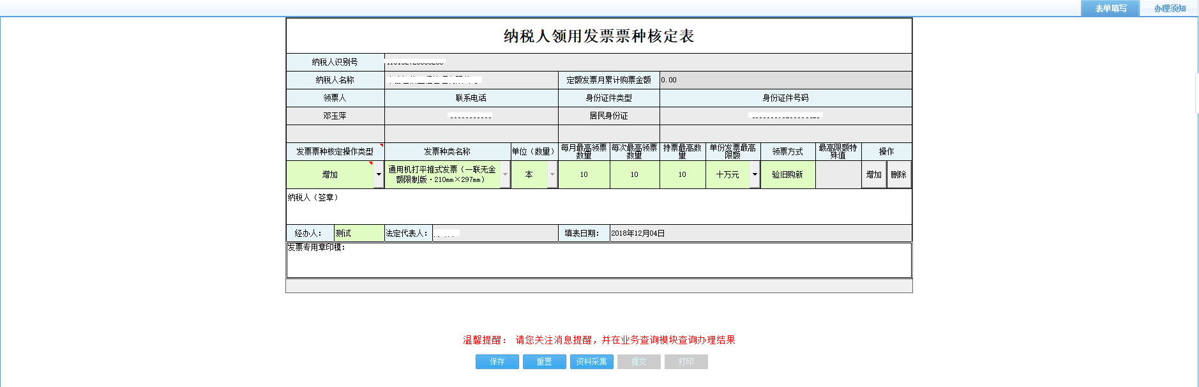Click the 最高限额特殊值 empty cell
This screenshot has height=387, width=1199.
[838, 174]
